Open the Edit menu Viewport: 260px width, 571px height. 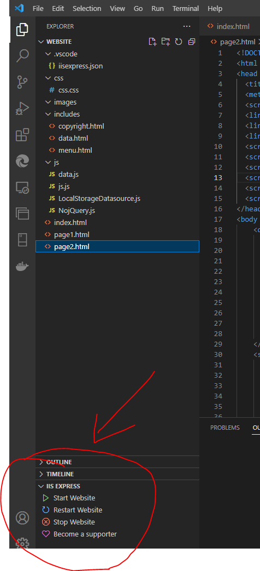pos(58,8)
